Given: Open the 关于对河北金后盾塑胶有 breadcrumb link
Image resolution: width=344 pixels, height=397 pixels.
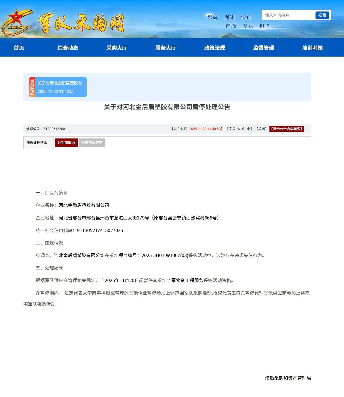Looking at the screenshot, I should click(60, 84).
